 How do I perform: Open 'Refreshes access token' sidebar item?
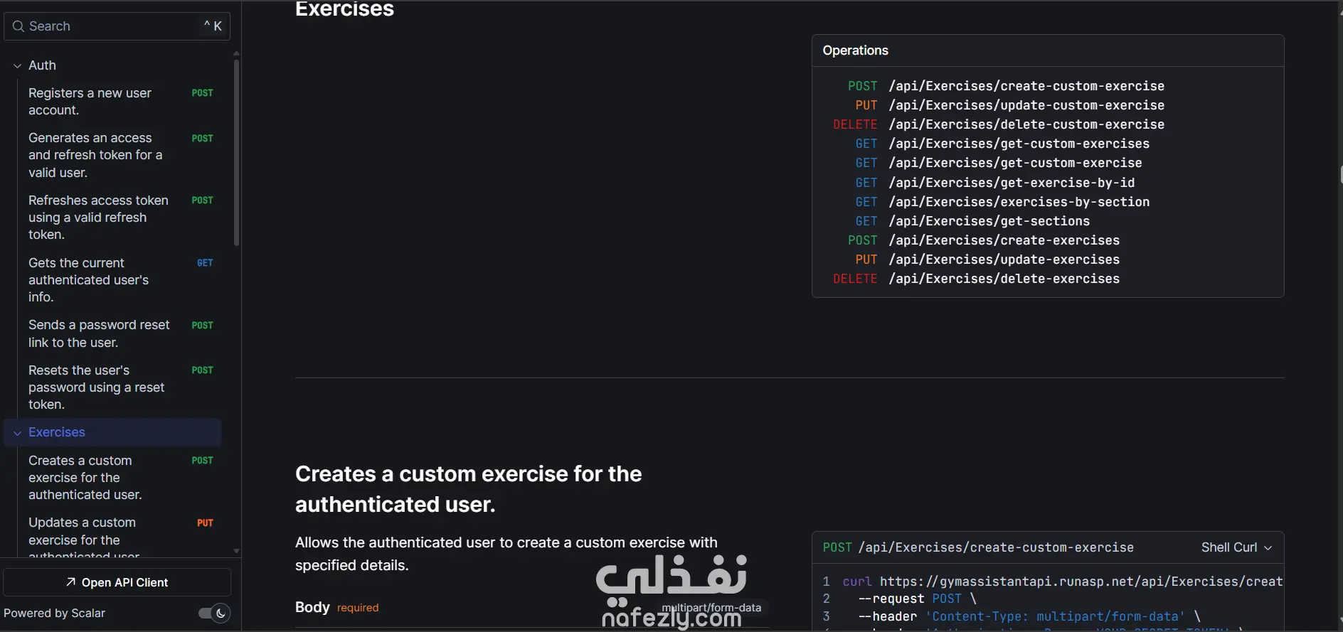tap(98, 218)
